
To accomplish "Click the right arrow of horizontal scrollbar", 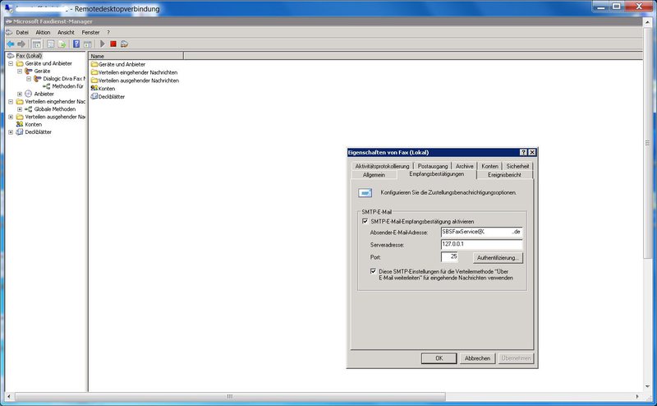I will (637, 396).
